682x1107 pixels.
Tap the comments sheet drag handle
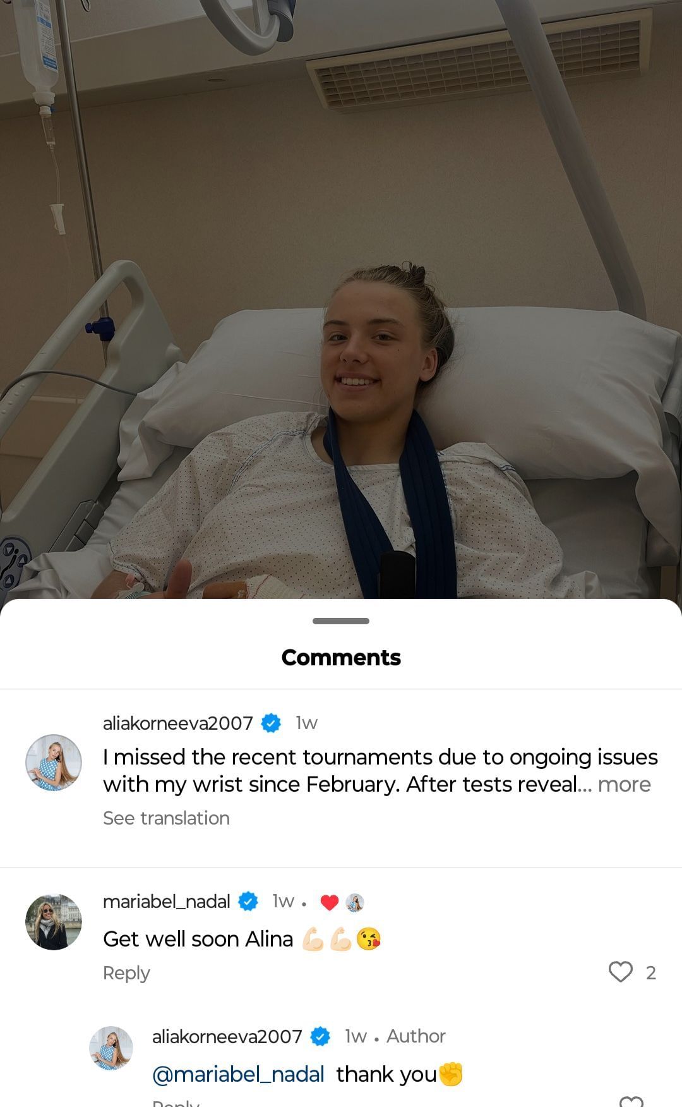coord(341,621)
